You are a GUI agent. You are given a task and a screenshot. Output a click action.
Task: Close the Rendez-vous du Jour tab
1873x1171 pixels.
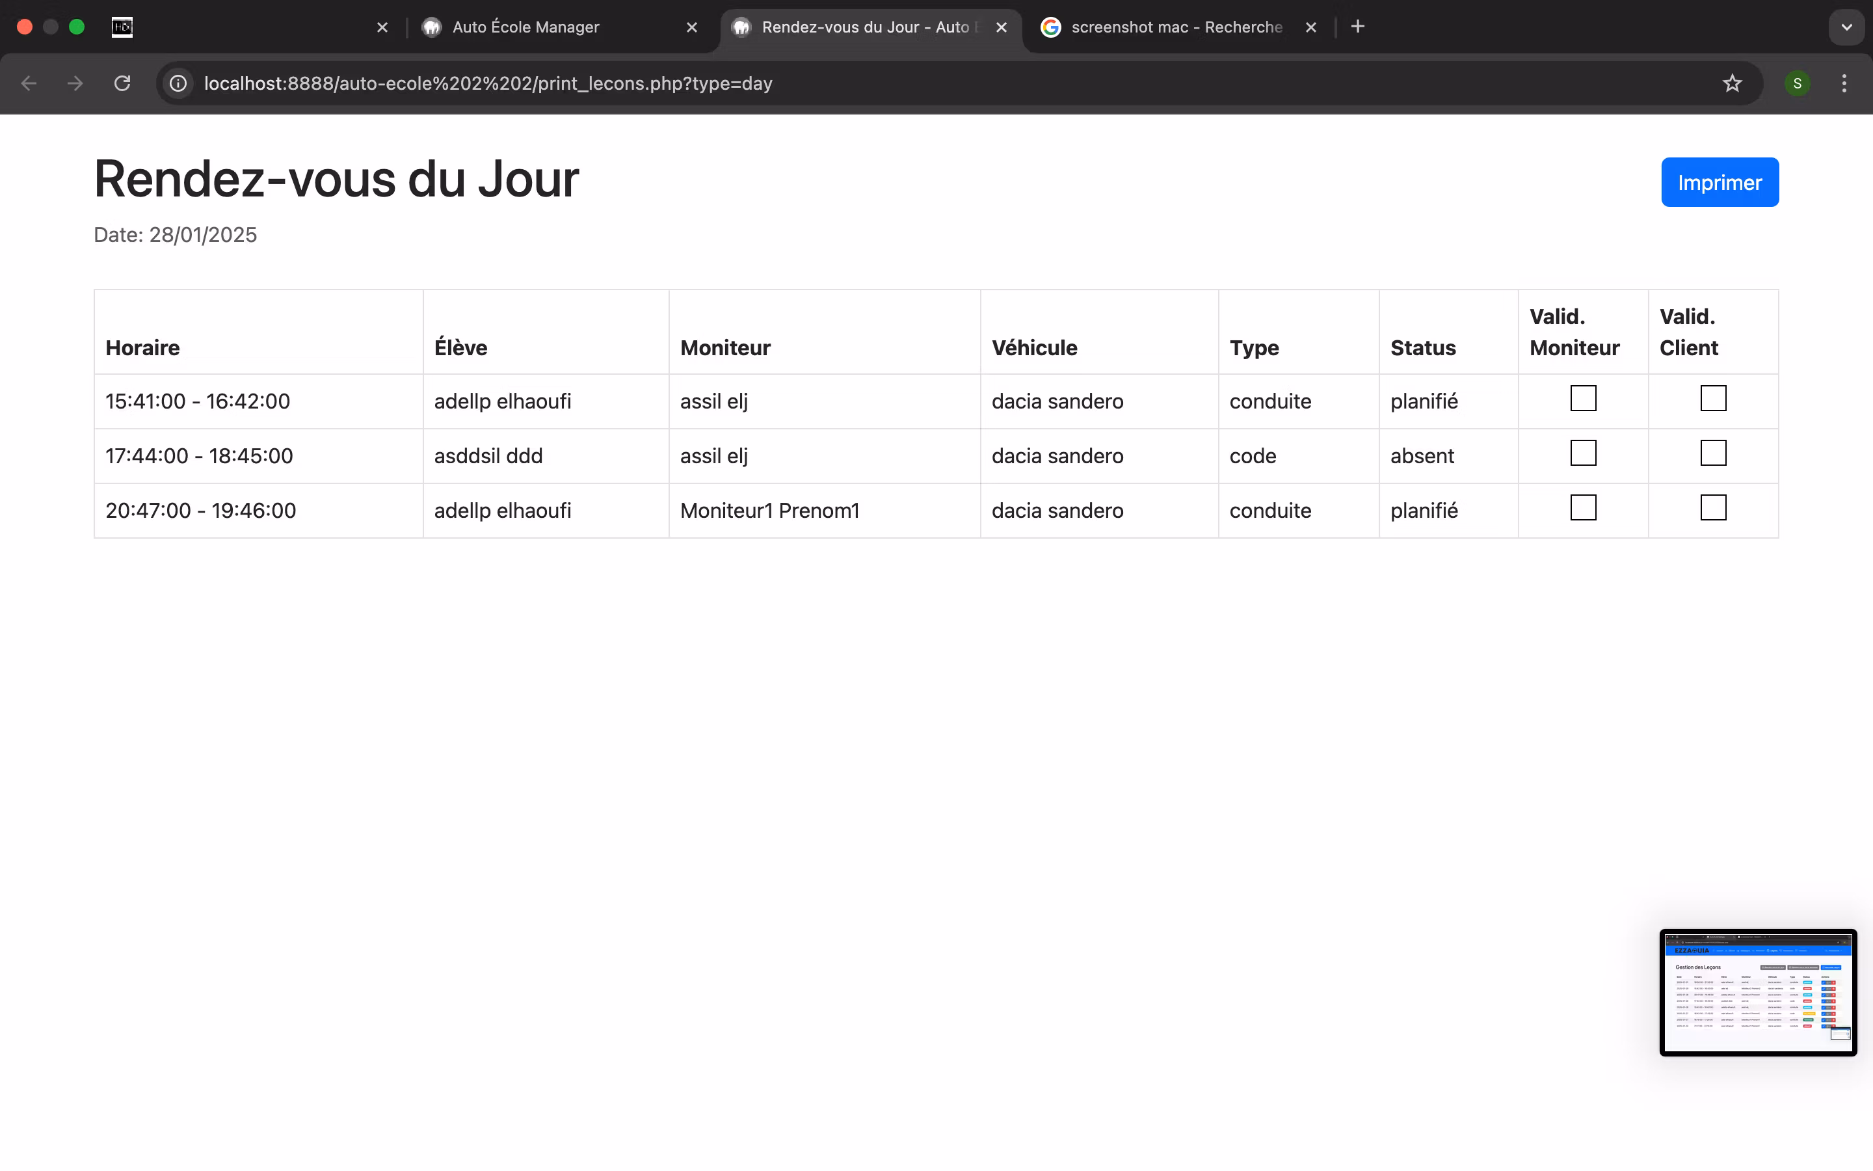1002,27
